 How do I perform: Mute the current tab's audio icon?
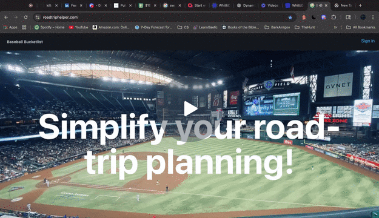click(321, 5)
